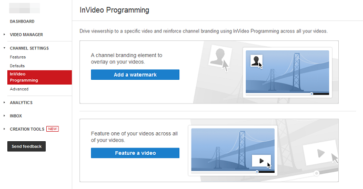Send feedback using the dark button
This screenshot has height=189, width=363.
pyautogui.click(x=27, y=146)
